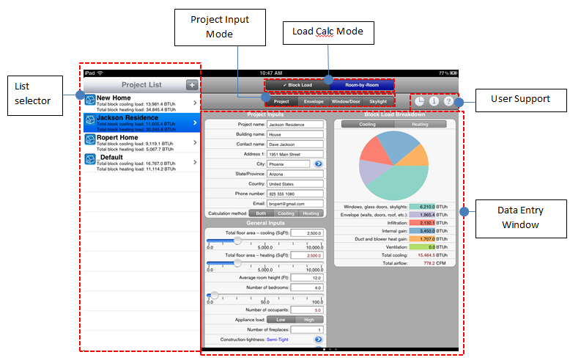Expand New Home row chevron
The width and height of the screenshot is (570, 363).
point(194,103)
